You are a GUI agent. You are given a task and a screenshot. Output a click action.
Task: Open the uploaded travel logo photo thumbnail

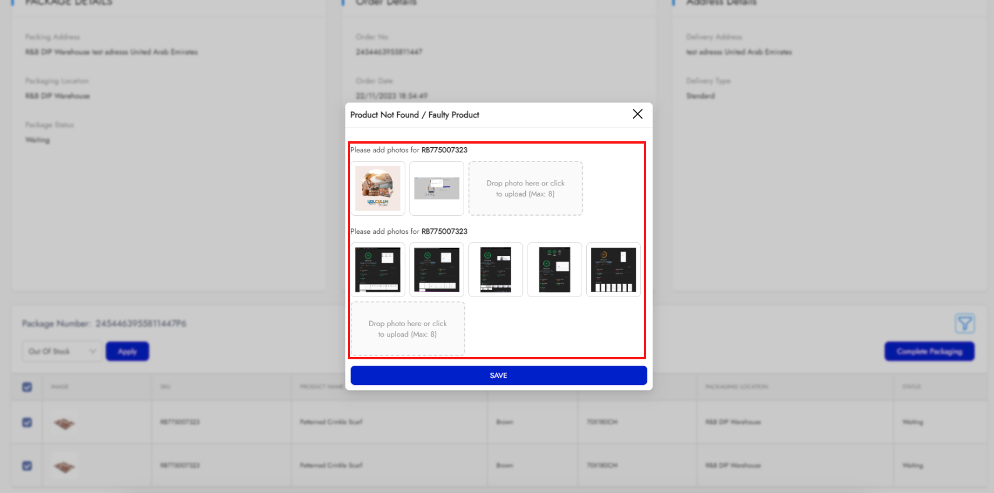tap(378, 188)
